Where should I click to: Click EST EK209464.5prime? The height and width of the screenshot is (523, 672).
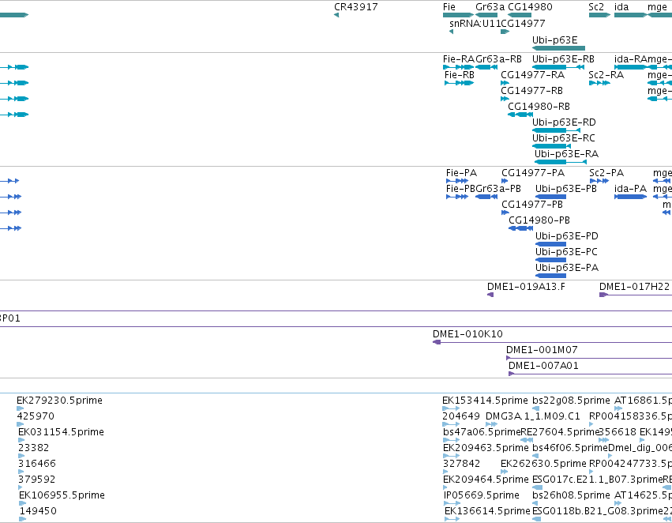tap(486, 480)
